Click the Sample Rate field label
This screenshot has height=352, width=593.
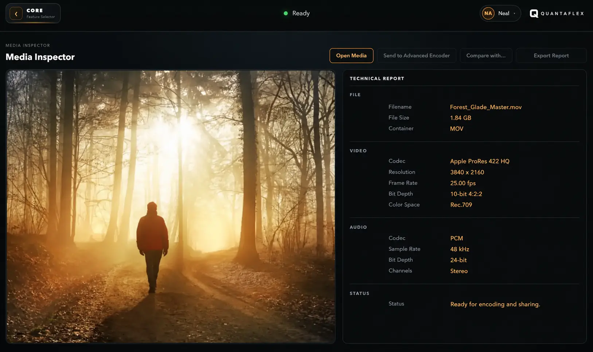pos(404,249)
